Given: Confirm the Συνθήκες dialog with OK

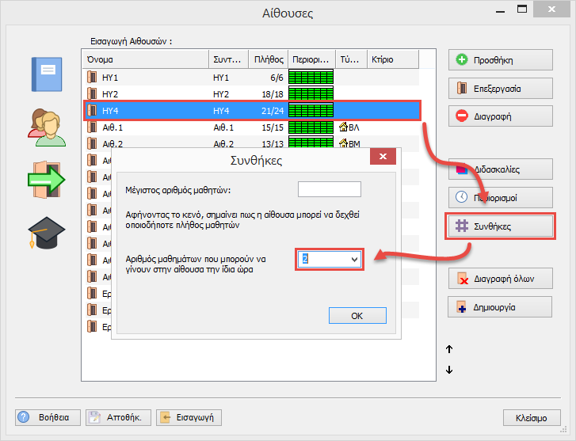Looking at the screenshot, I should [357, 315].
